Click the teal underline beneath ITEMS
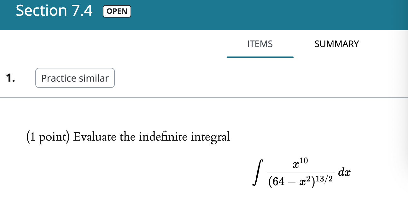 [x=260, y=57]
